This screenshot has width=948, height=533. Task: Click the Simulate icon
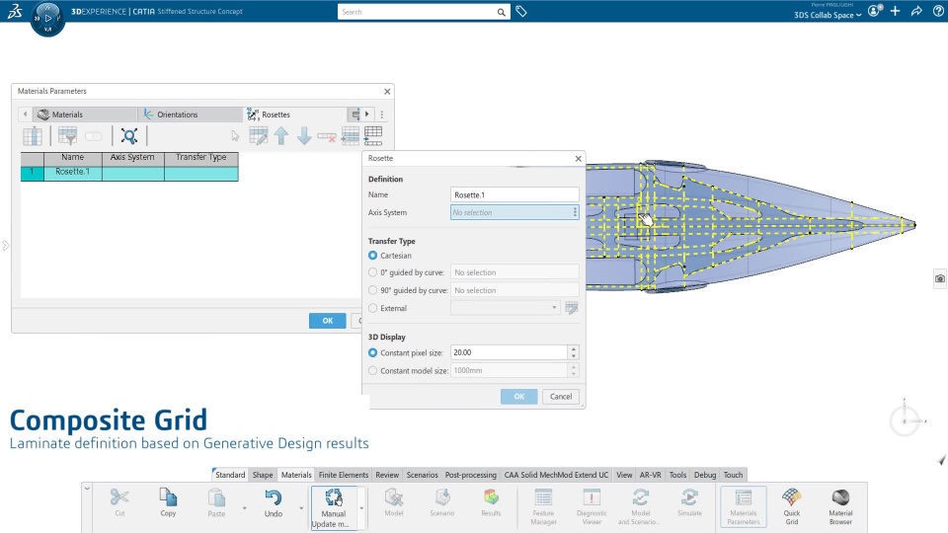click(689, 502)
